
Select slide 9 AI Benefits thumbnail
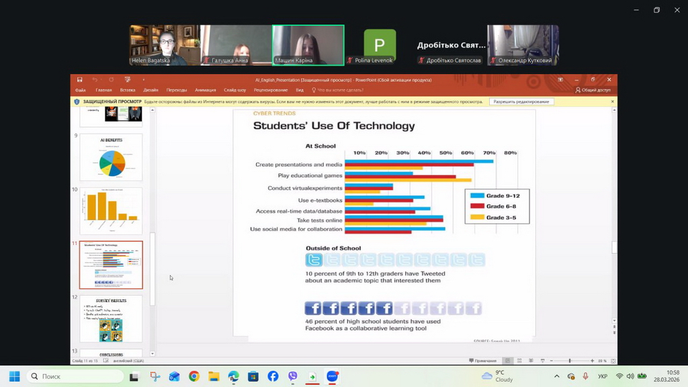[112, 157]
